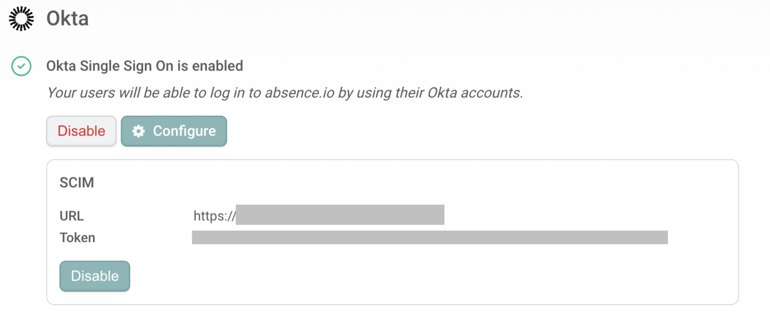Click the green checkmark status icon
The image size is (770, 319).
21,66
